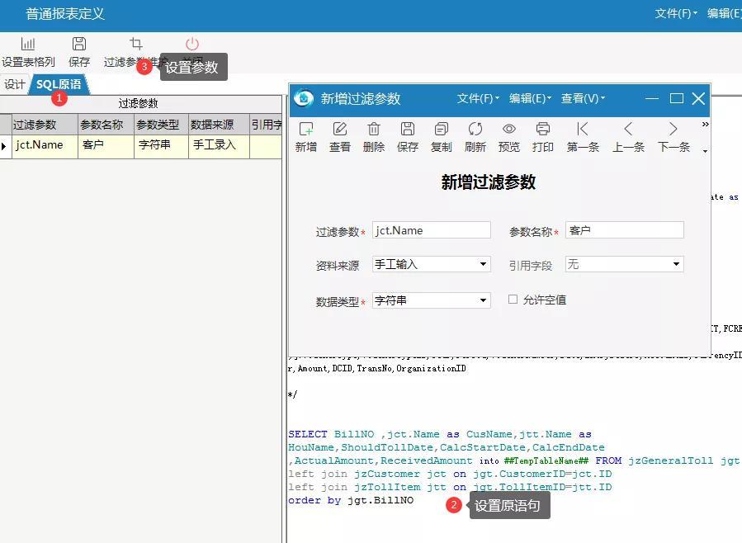Click 保存 icon in 新增过滤参数 dialog

pos(408,129)
